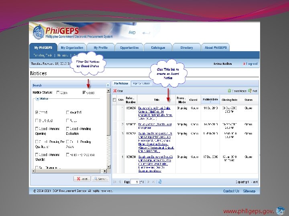Image resolution: width=289 pixels, height=216 pixels.
Task: Tick the select-all checkbox in the grid header
Action: click(x=114, y=100)
